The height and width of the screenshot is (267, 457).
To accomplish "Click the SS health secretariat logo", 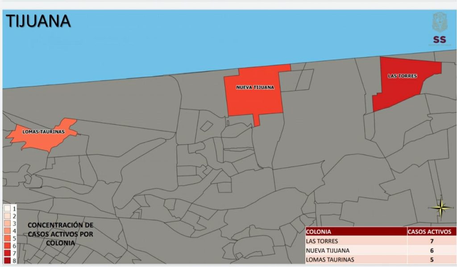I will click(x=440, y=28).
